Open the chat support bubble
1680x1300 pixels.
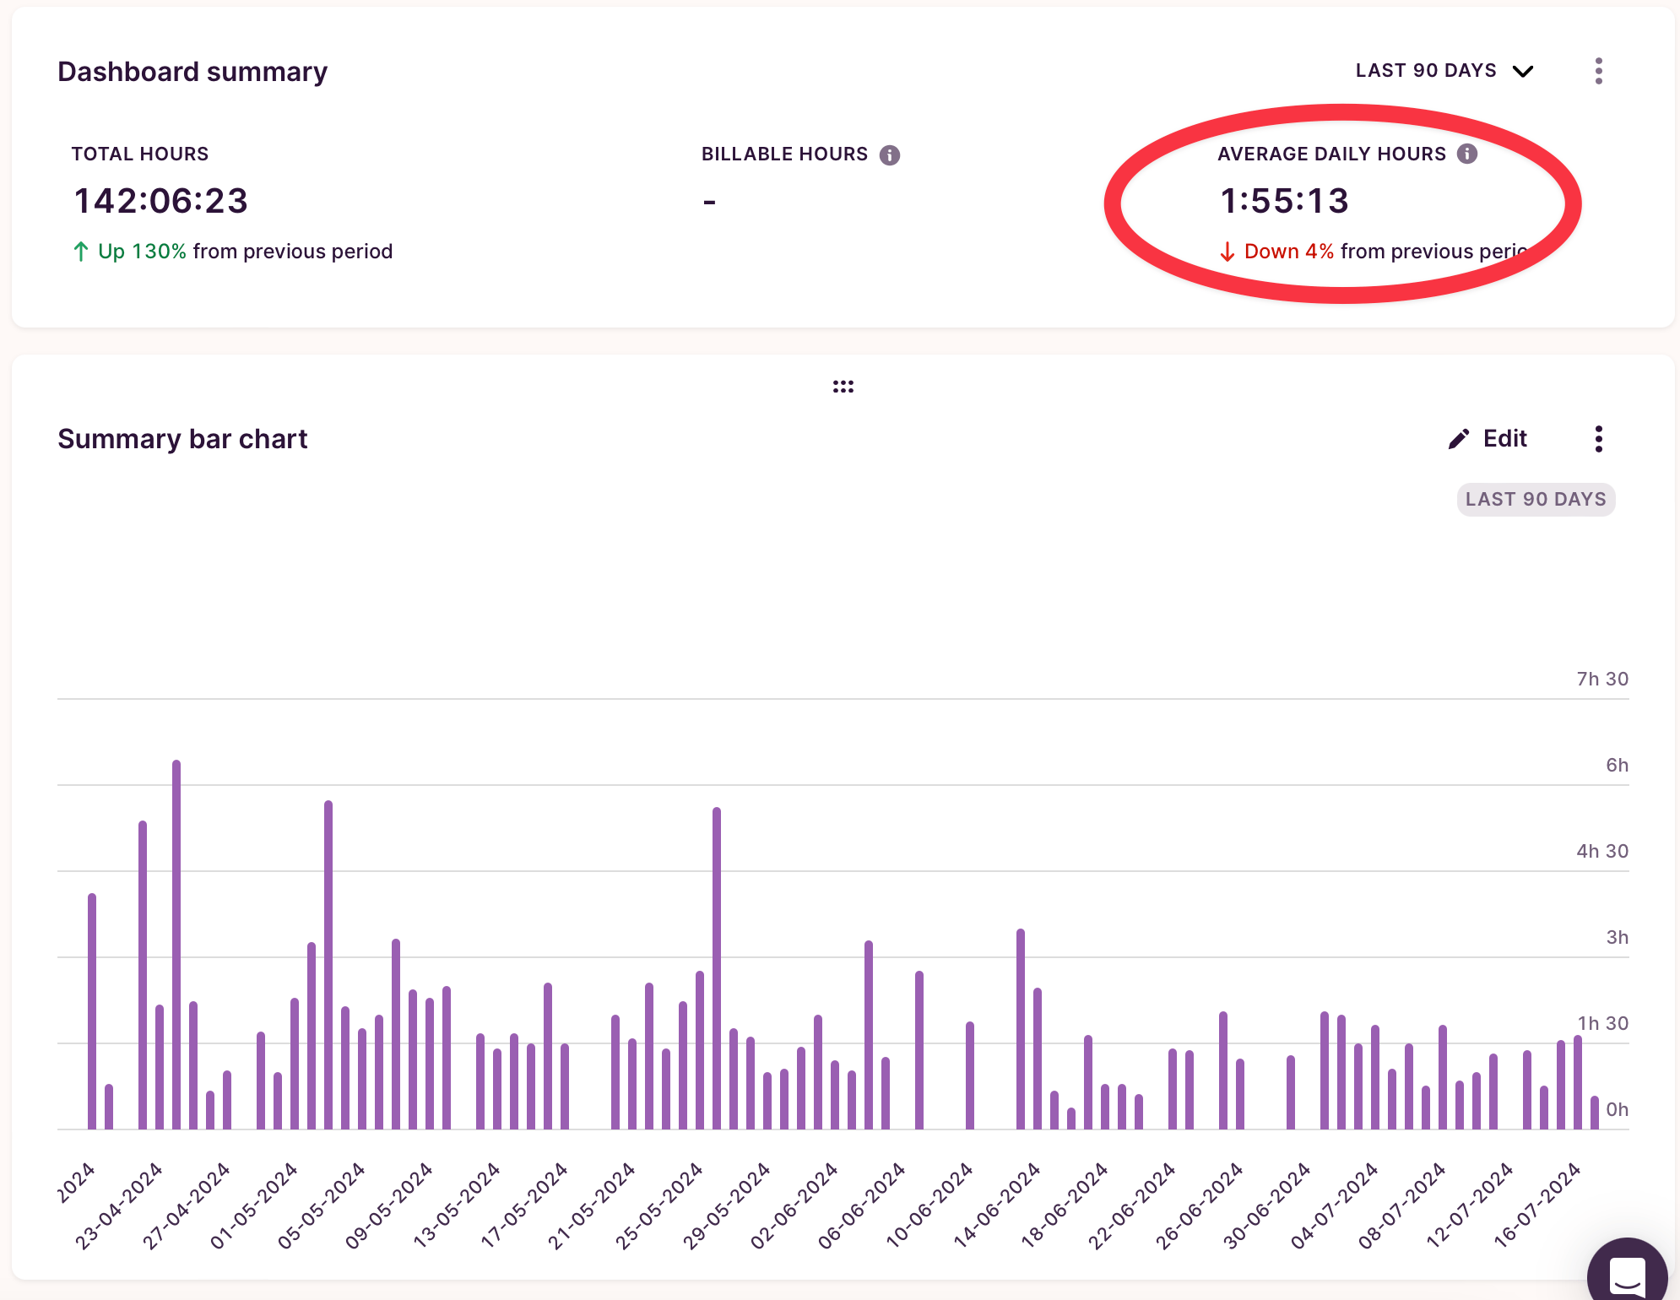click(1627, 1275)
